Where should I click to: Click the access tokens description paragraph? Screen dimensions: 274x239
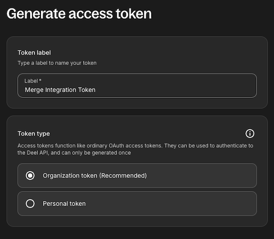(135, 149)
